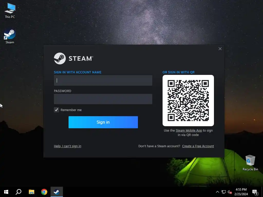This screenshot has width=263, height=197.
Task: Close the Steam sign-in dialog
Action: coord(220,49)
